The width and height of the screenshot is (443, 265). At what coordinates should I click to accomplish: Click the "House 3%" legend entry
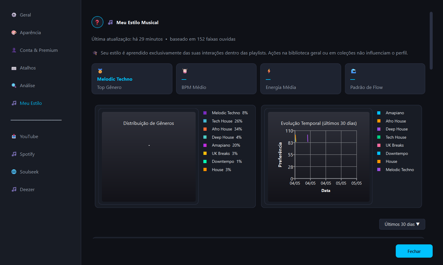221,170
